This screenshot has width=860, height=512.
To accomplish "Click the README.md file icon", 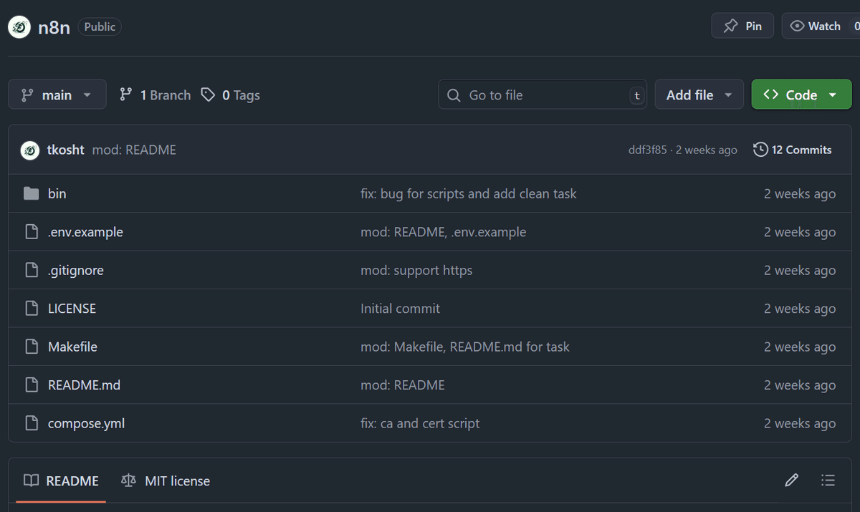I will 31,385.
